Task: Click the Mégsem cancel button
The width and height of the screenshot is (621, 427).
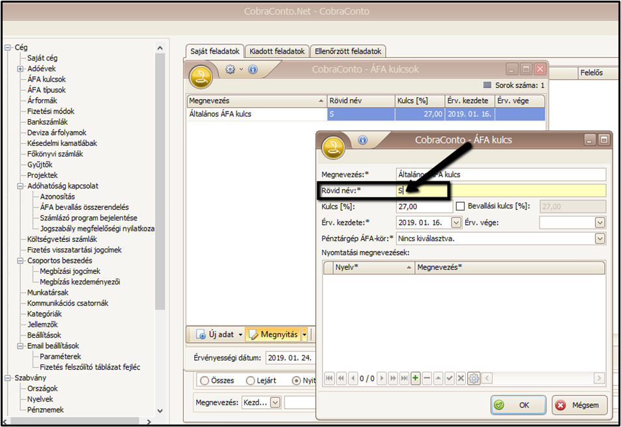Action: coord(579,405)
